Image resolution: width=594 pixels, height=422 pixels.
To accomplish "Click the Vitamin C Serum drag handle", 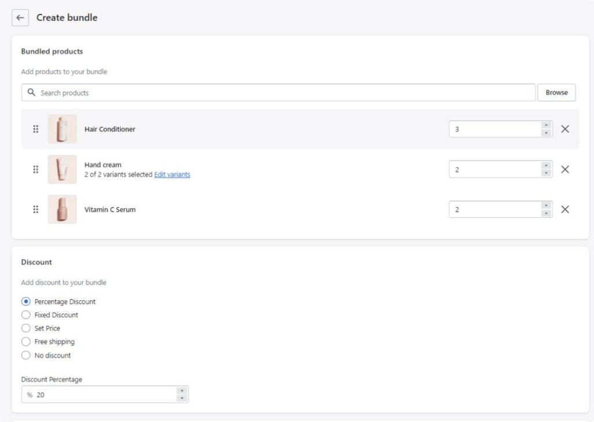I will (x=35, y=209).
